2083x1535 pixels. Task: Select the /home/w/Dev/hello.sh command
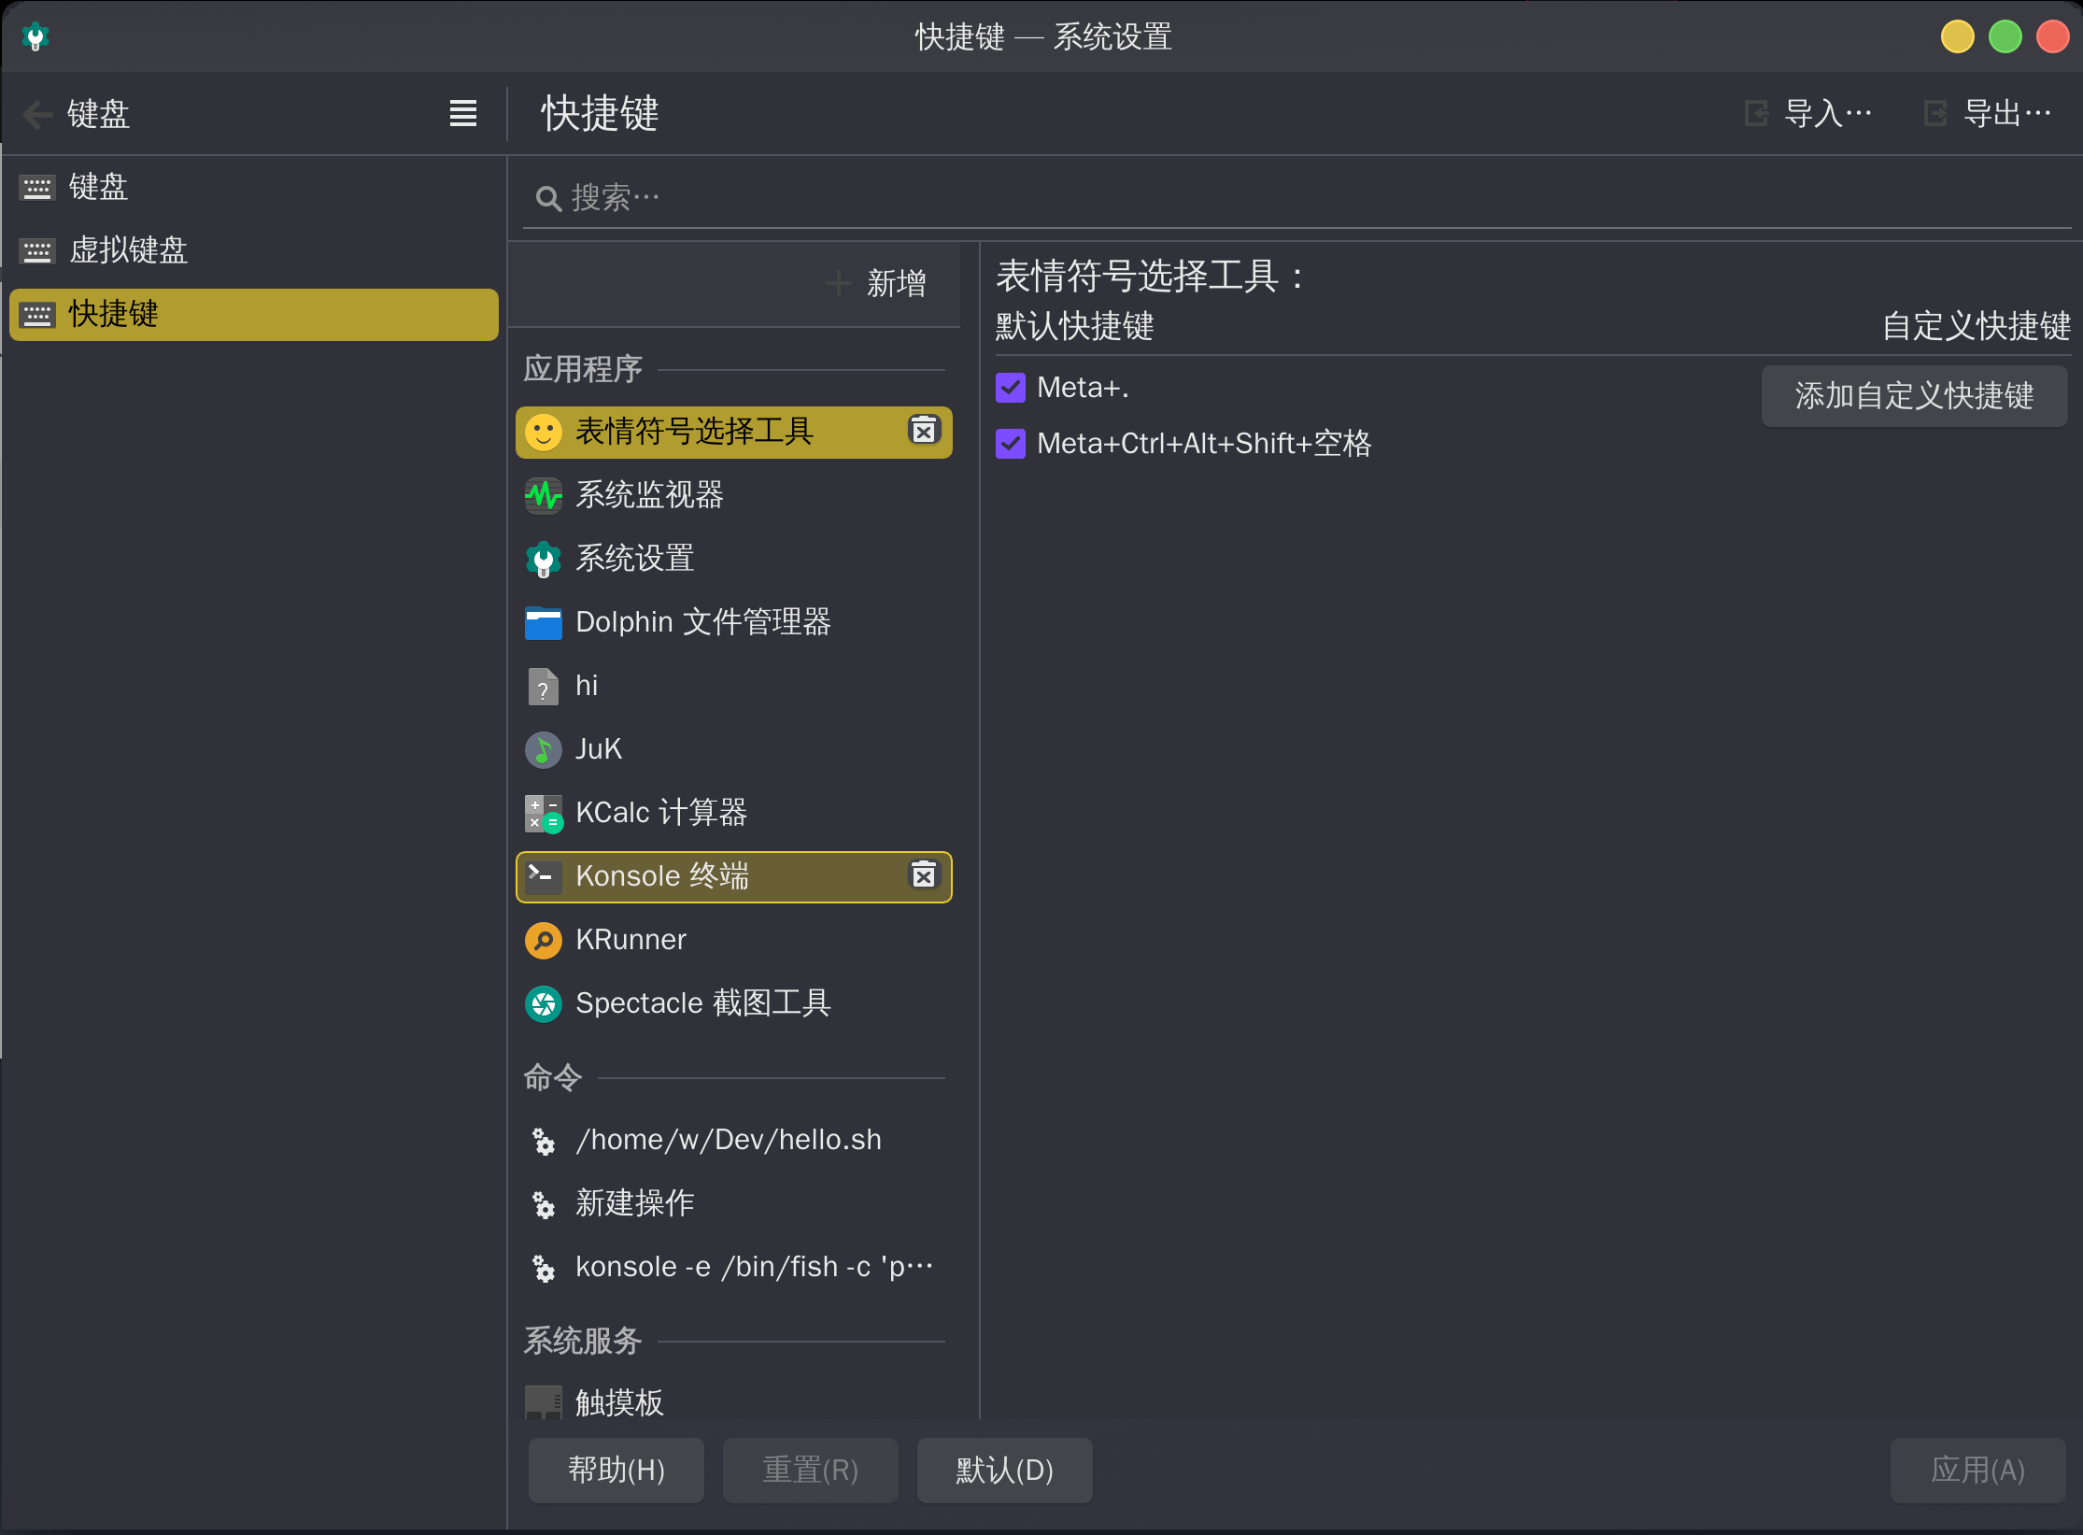tap(734, 1140)
